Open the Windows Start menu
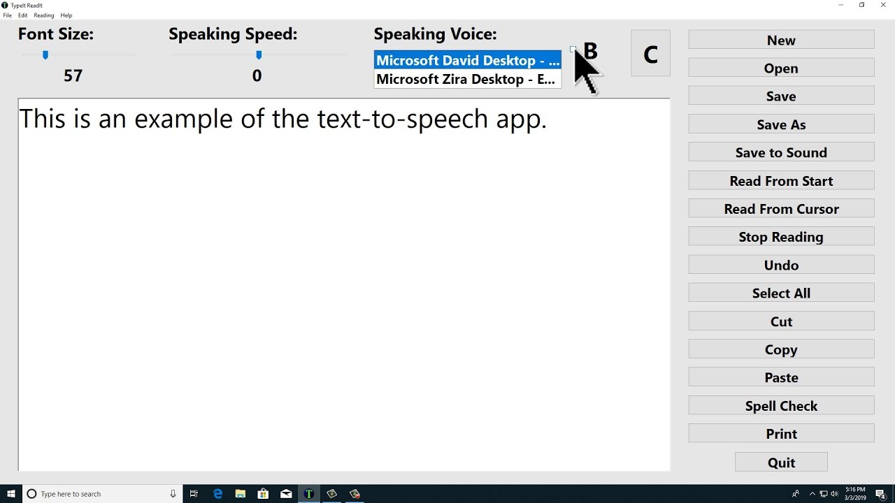 pos(11,493)
